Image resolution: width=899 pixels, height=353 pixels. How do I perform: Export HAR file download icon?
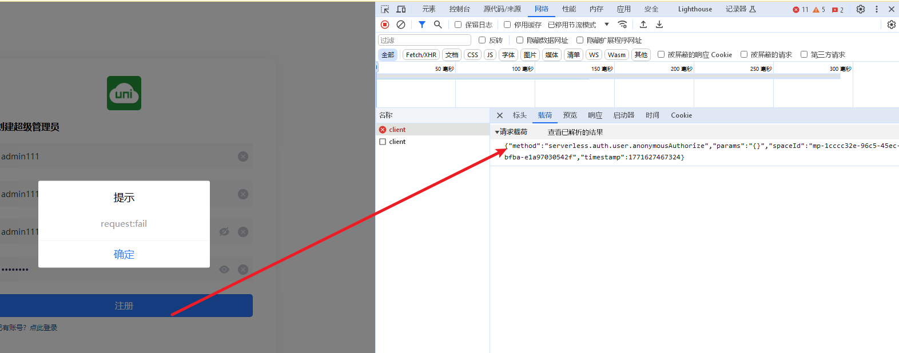659,25
